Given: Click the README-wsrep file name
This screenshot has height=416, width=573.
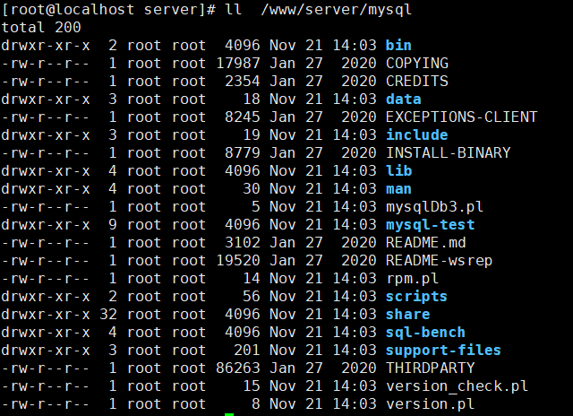Looking at the screenshot, I should (440, 261).
